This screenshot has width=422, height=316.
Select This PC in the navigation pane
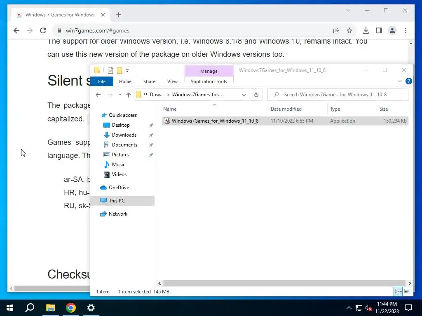pyautogui.click(x=122, y=201)
